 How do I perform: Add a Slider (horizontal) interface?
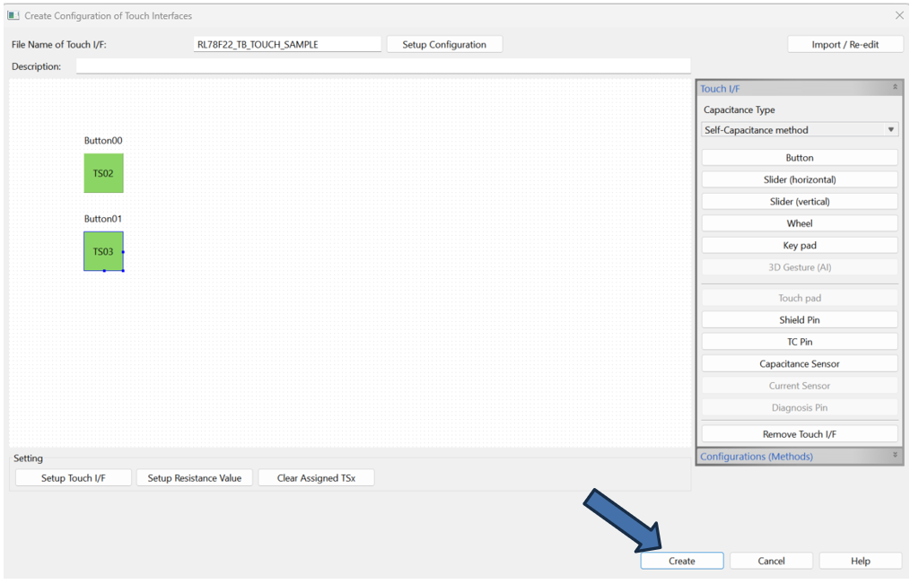(799, 179)
